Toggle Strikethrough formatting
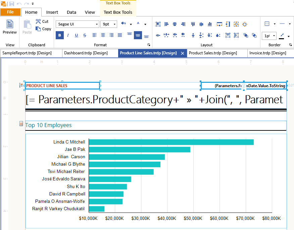 (85, 35)
